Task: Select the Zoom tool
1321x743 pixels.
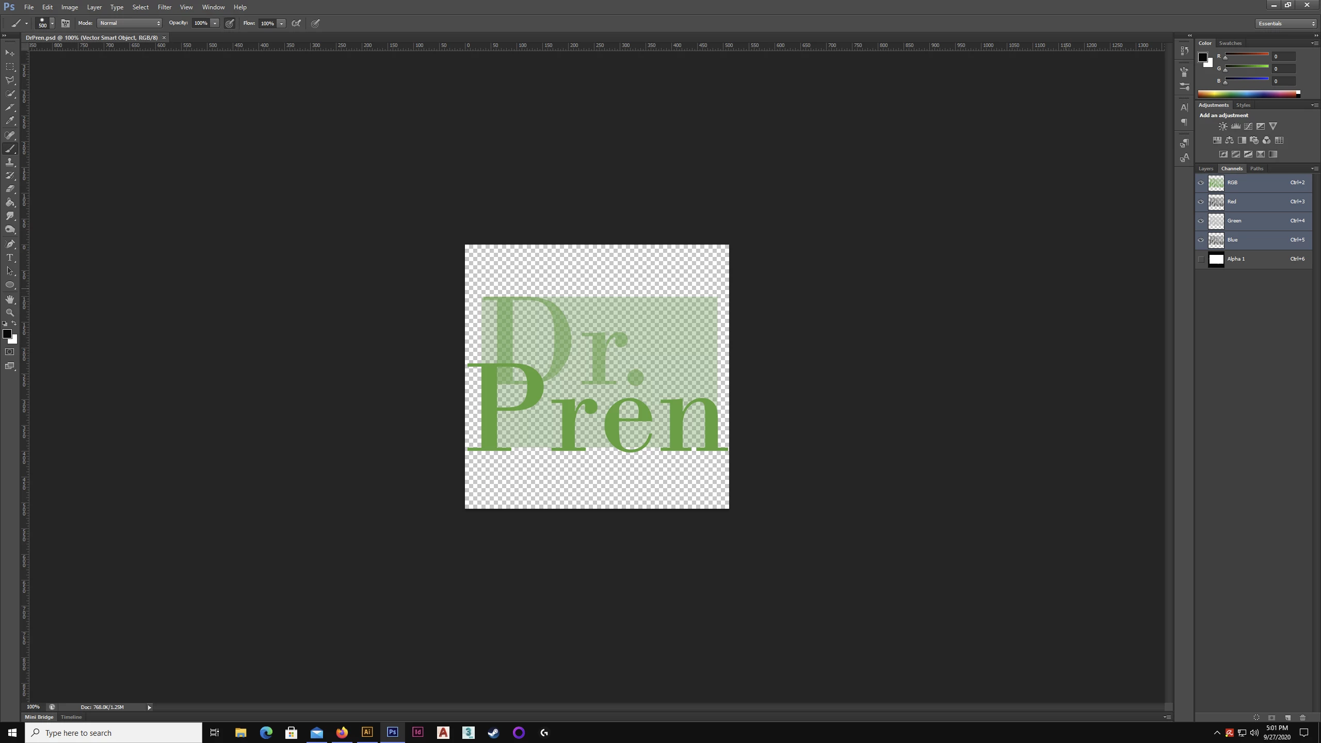Action: [10, 313]
